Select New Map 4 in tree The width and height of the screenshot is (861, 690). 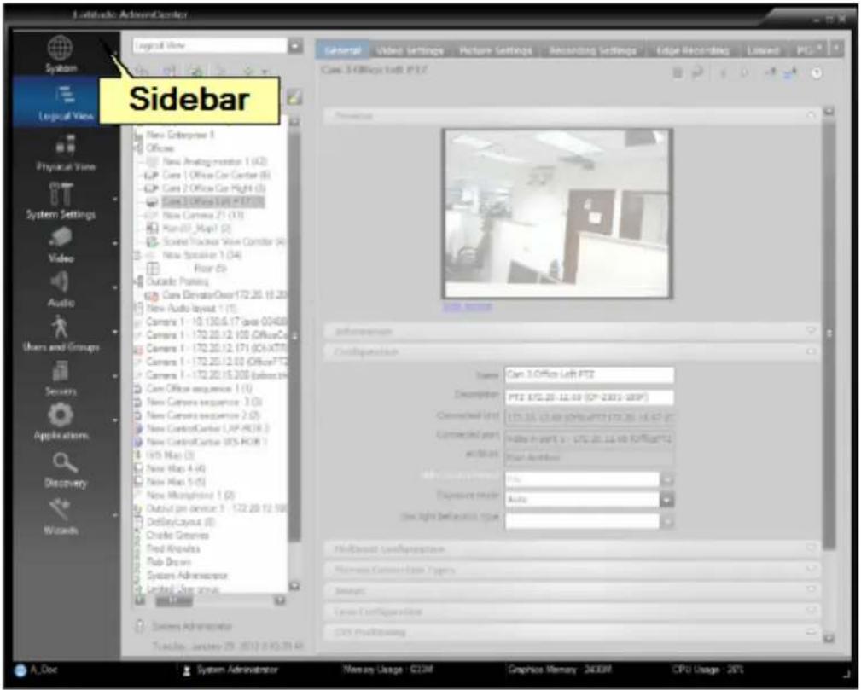point(176,469)
